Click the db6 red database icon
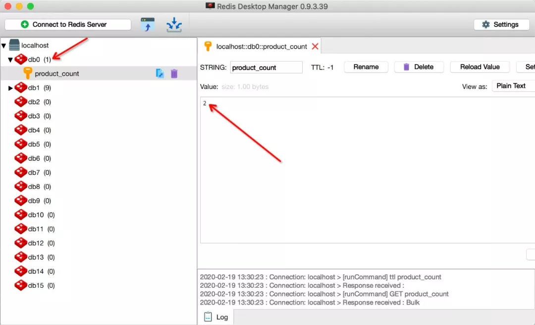The image size is (535, 325). 20,158
